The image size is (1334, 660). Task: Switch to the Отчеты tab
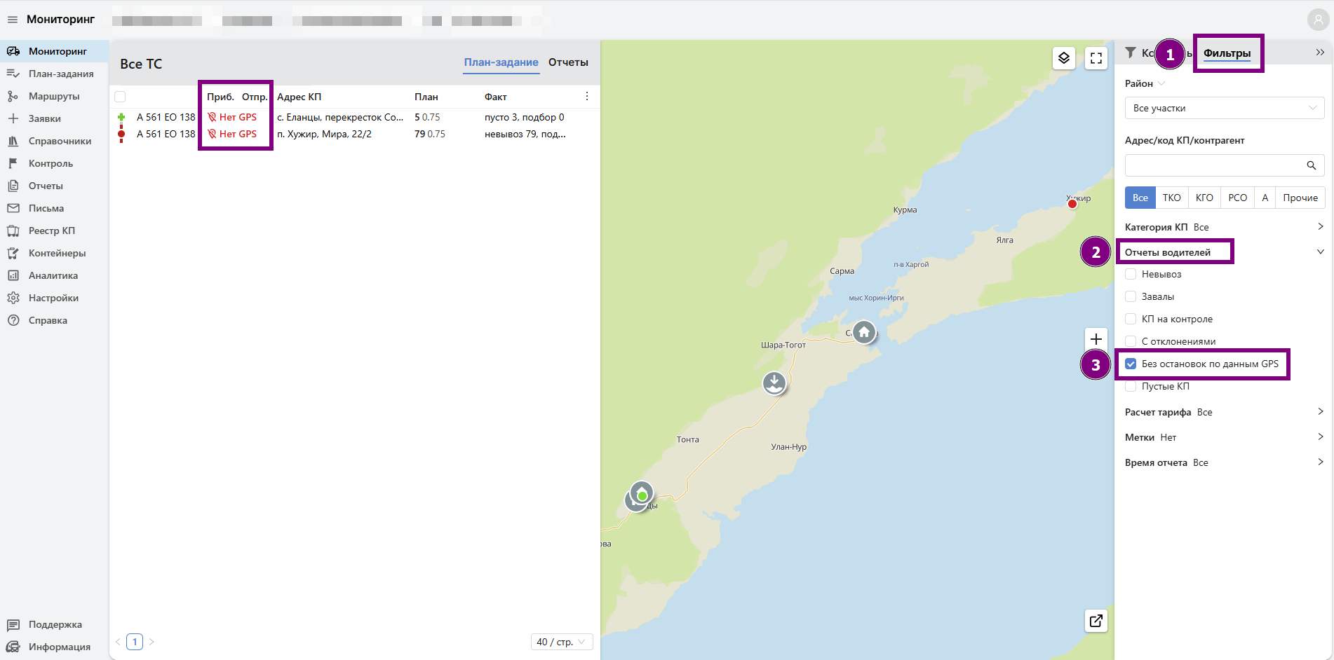(x=568, y=62)
